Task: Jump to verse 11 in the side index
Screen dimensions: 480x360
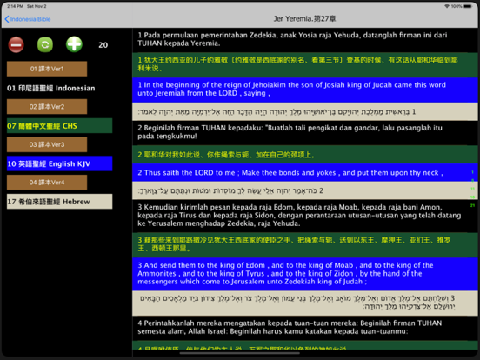Action: tap(472, 189)
